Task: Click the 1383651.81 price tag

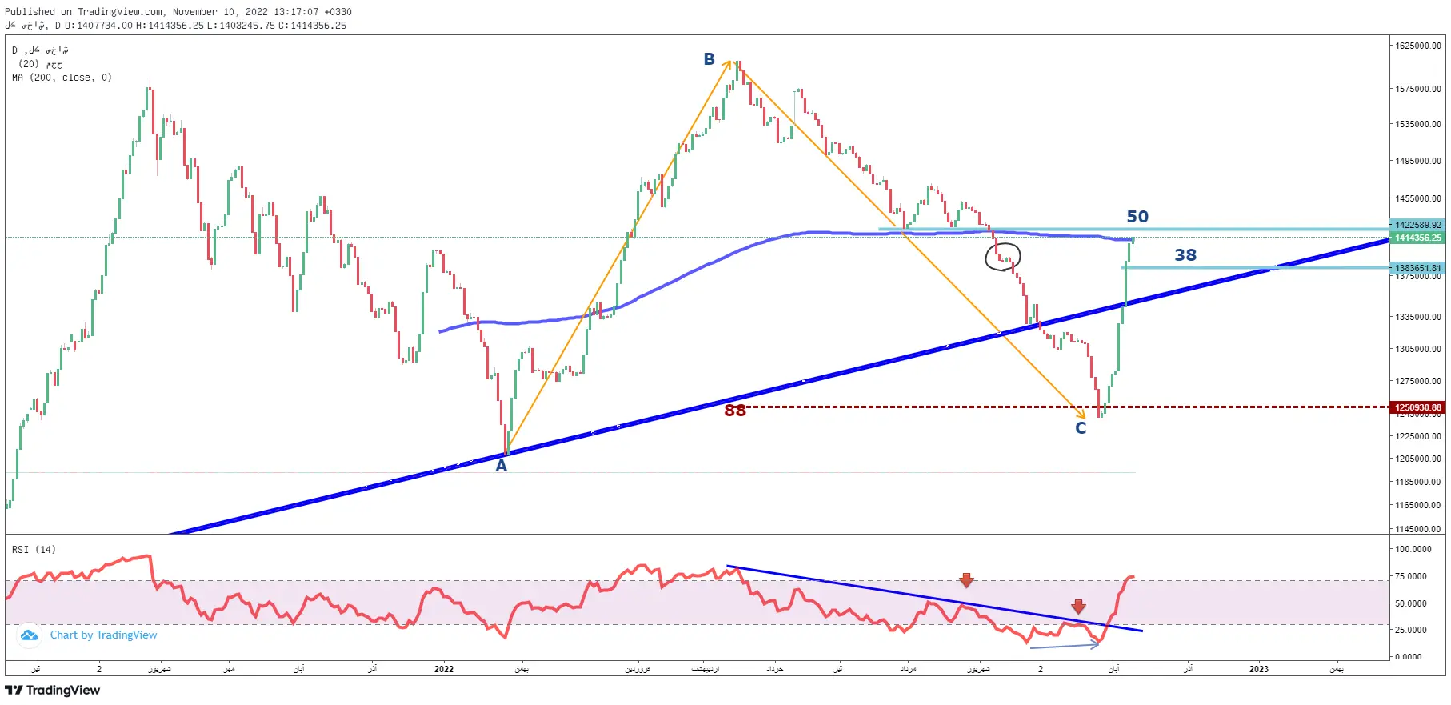Action: pyautogui.click(x=1418, y=268)
